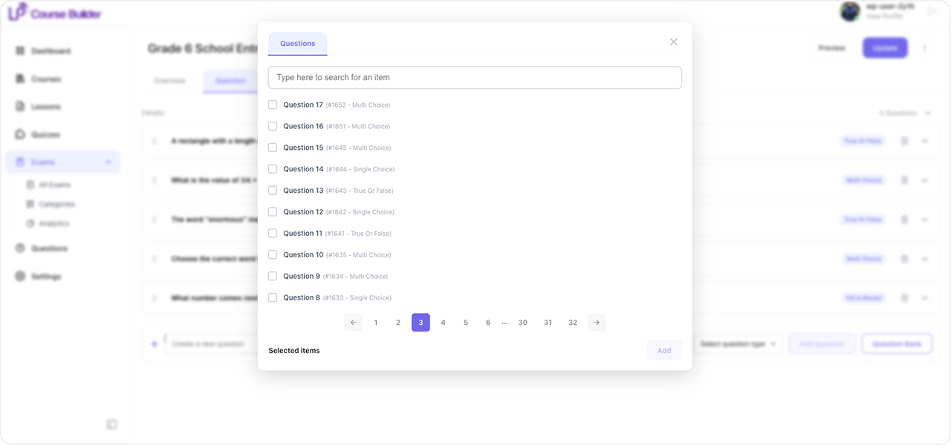This screenshot has width=951, height=445.
Task: Close the Questions dialog with the X icon
Action: 673,42
